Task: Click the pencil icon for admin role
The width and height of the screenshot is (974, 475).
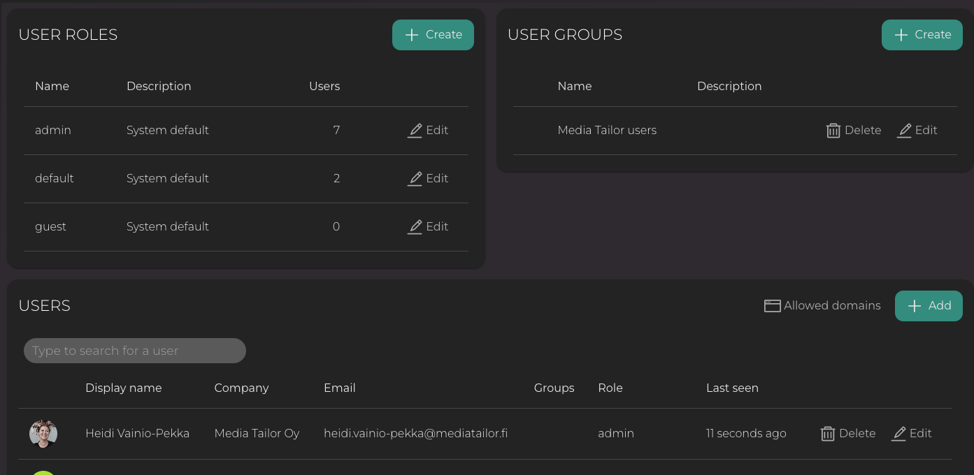Action: point(415,131)
